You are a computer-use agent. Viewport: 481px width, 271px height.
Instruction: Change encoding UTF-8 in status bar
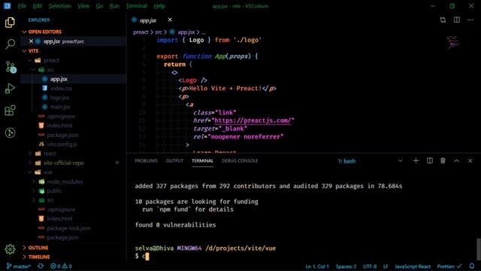point(370,266)
